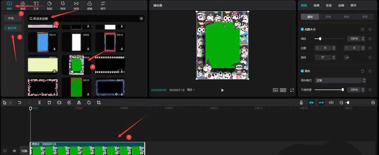Enter fullscreen preview

292,90
